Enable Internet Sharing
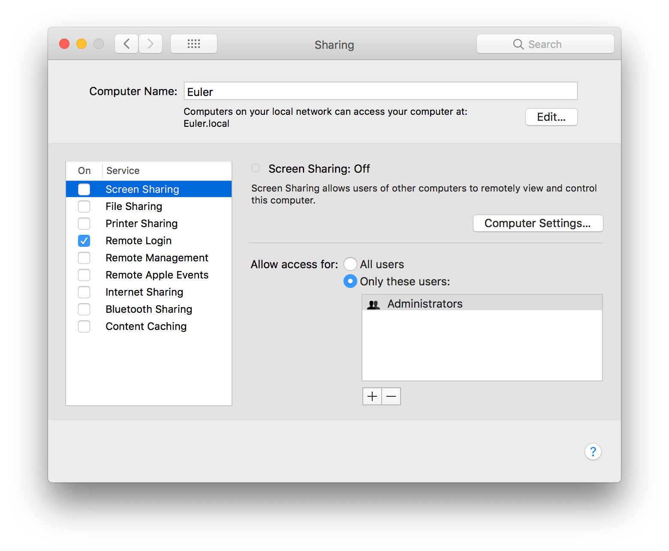Viewport: 669px width, 551px height. tap(84, 292)
